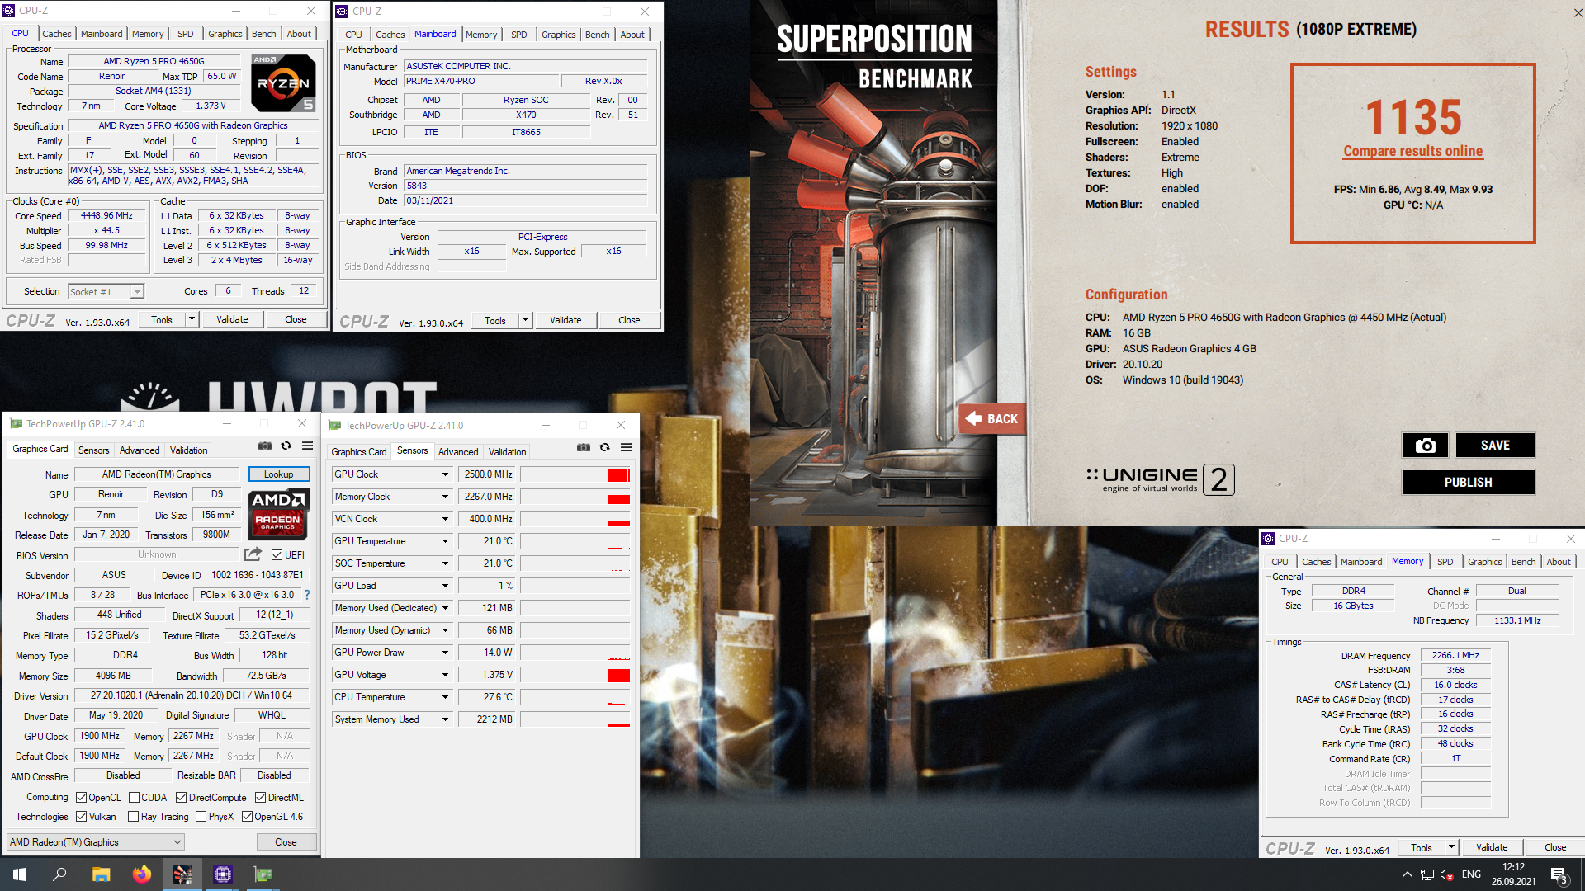Viewport: 1585px width, 891px height.
Task: Click the volume muted tray icon
Action: [x=1446, y=874]
